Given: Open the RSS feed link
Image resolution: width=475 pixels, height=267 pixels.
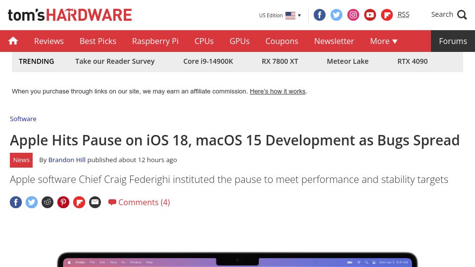Looking at the screenshot, I should (403, 14).
